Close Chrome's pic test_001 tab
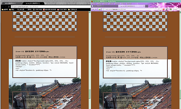 click(43, 3)
